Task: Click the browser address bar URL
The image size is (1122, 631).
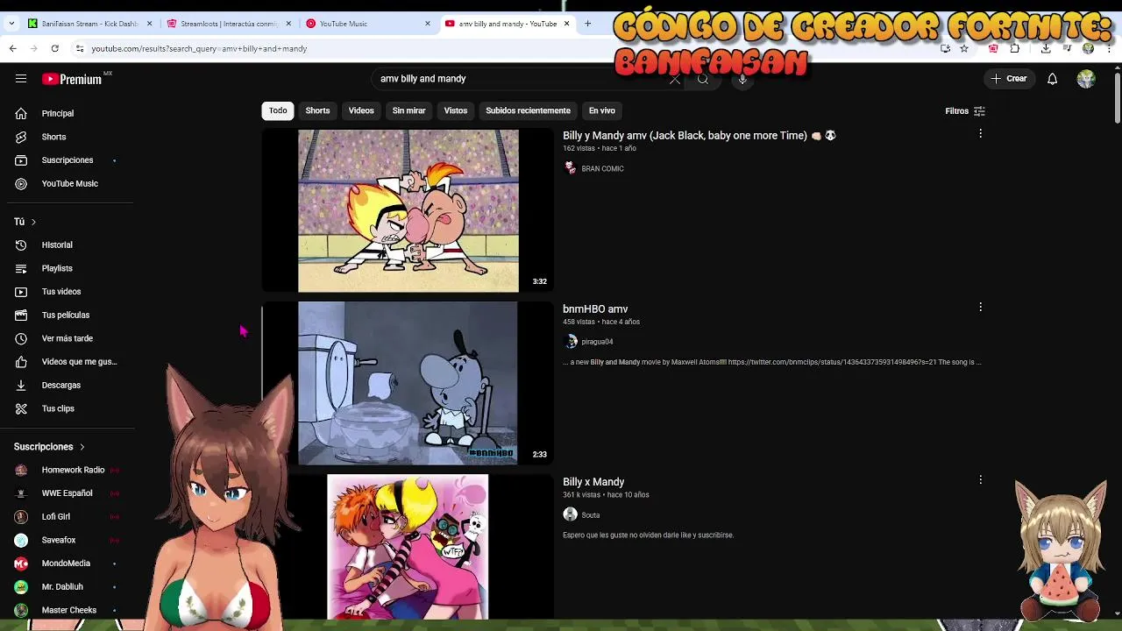Action: pyautogui.click(x=199, y=49)
